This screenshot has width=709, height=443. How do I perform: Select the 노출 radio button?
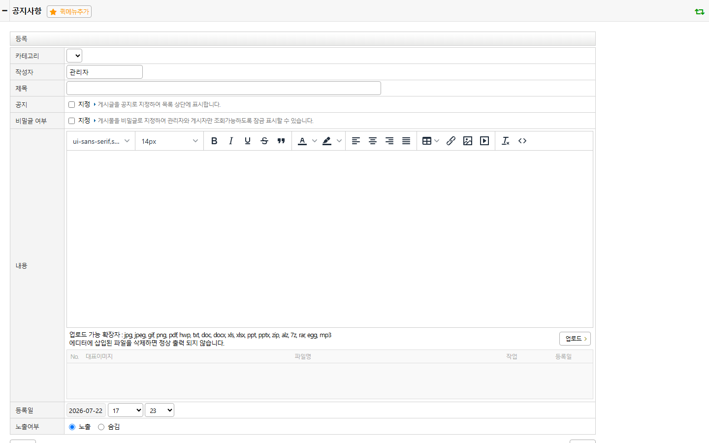72,427
